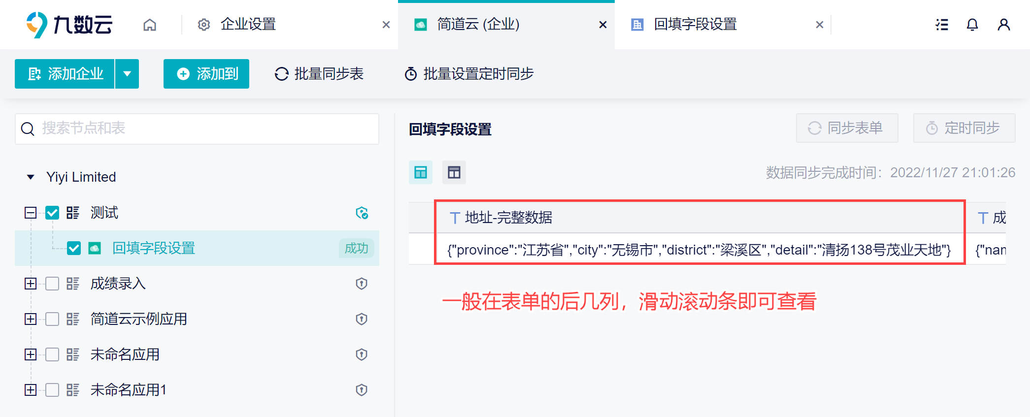1030x417 pixels.
Task: Click the province JSON data cell
Action: [699, 250]
